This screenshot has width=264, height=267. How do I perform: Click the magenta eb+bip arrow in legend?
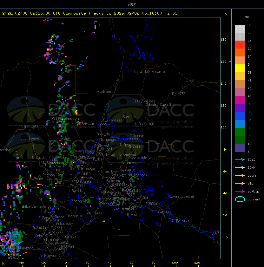pyautogui.click(x=240, y=192)
